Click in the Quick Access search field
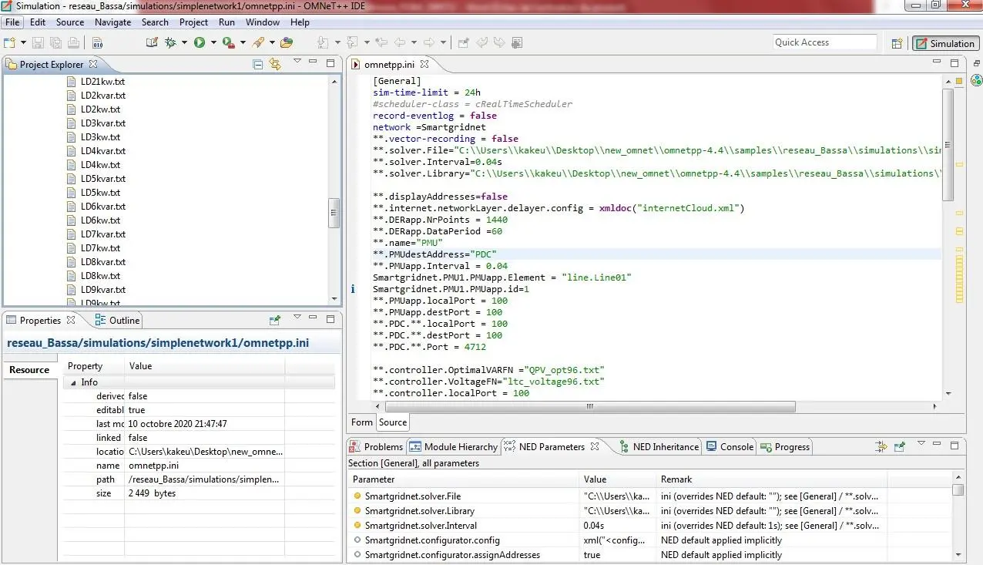Image resolution: width=983 pixels, height=565 pixels. 824,42
